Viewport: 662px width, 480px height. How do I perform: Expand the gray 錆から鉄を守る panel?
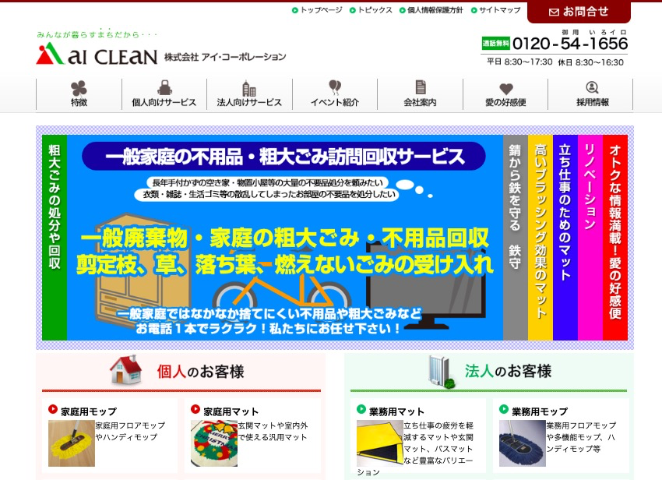coord(516,237)
